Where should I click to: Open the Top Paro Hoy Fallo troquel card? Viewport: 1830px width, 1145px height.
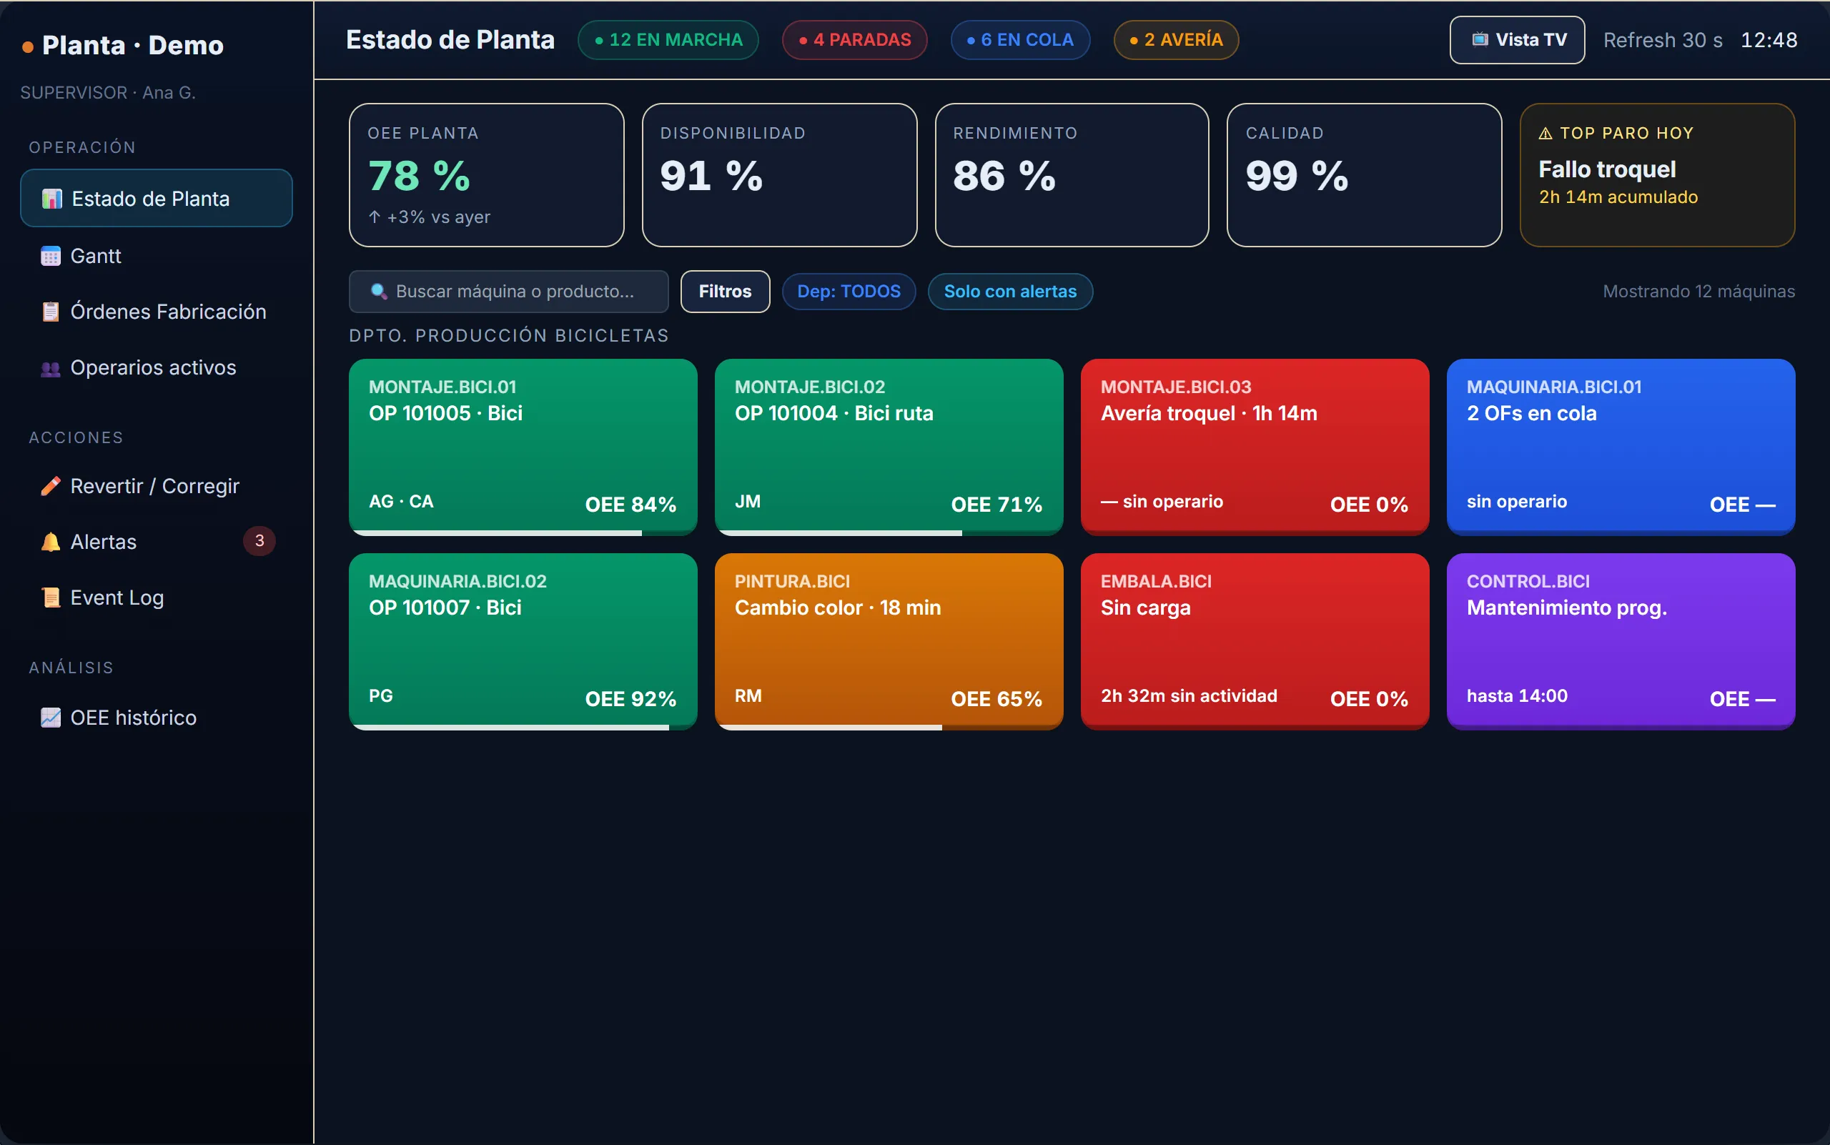(x=1657, y=175)
